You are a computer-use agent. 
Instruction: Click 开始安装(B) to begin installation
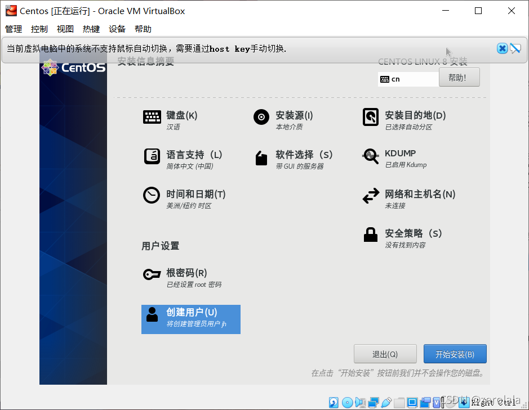[x=455, y=354]
